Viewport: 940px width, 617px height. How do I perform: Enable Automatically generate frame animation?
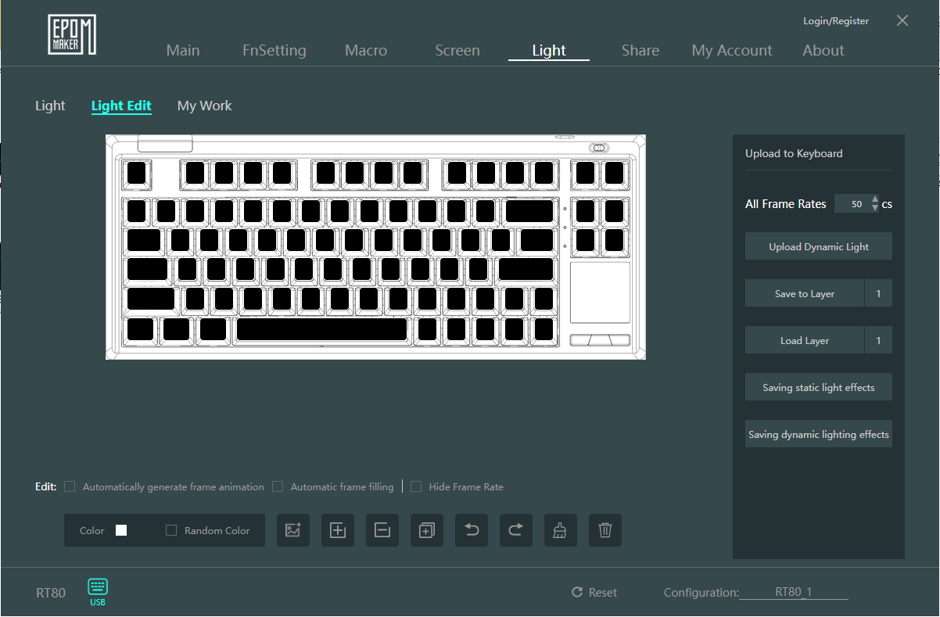point(70,486)
